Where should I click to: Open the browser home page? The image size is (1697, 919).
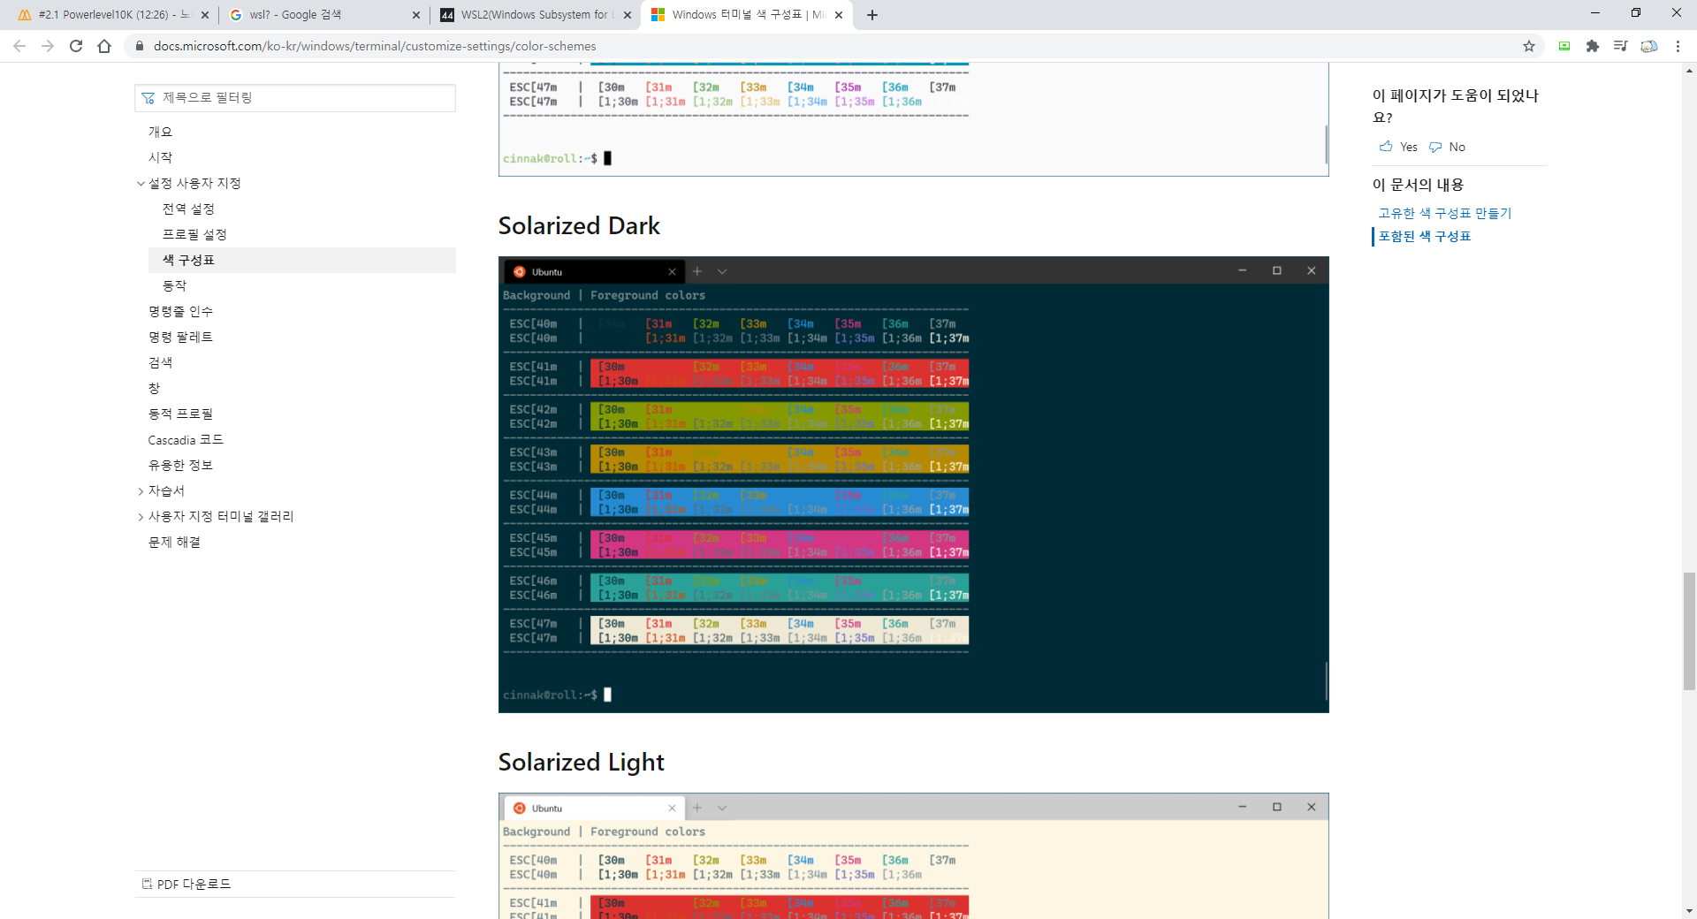tap(104, 46)
